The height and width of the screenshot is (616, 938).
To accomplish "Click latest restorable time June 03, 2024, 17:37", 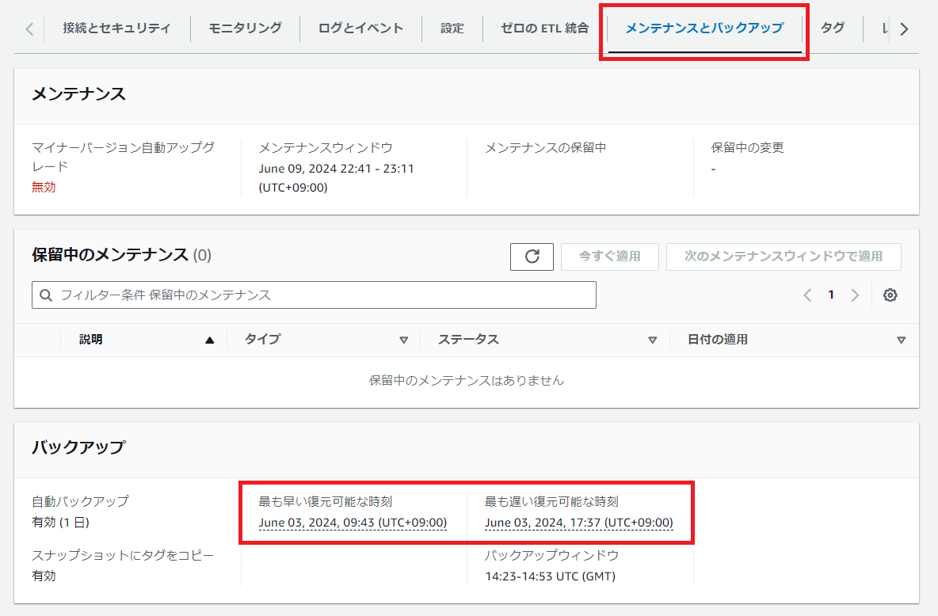I will [579, 523].
